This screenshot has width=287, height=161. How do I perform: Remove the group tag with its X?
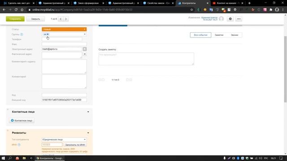48,34
